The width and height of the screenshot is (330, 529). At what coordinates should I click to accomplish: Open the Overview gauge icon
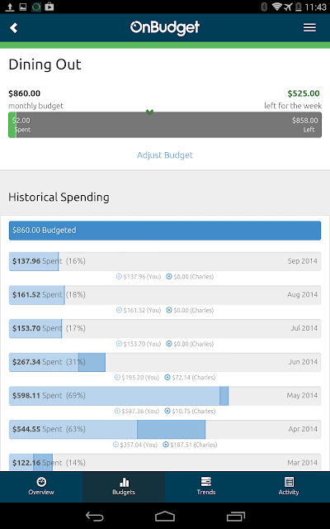coord(41,481)
